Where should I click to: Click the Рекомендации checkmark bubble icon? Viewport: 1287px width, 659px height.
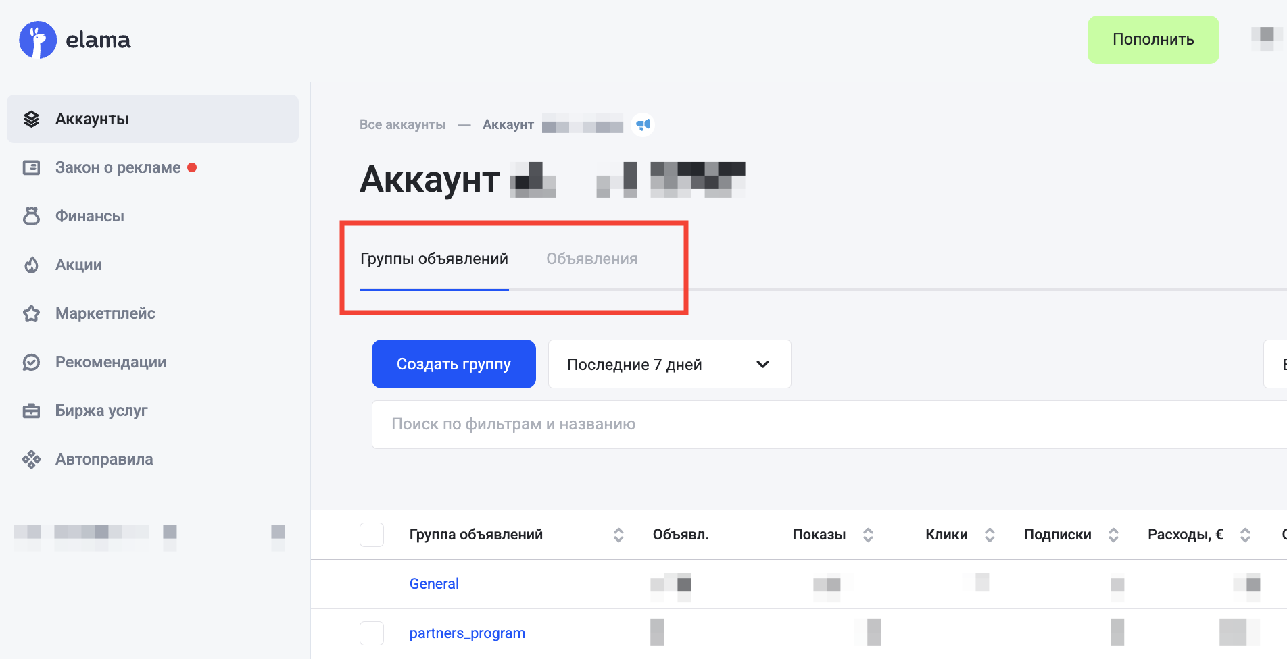pyautogui.click(x=31, y=362)
